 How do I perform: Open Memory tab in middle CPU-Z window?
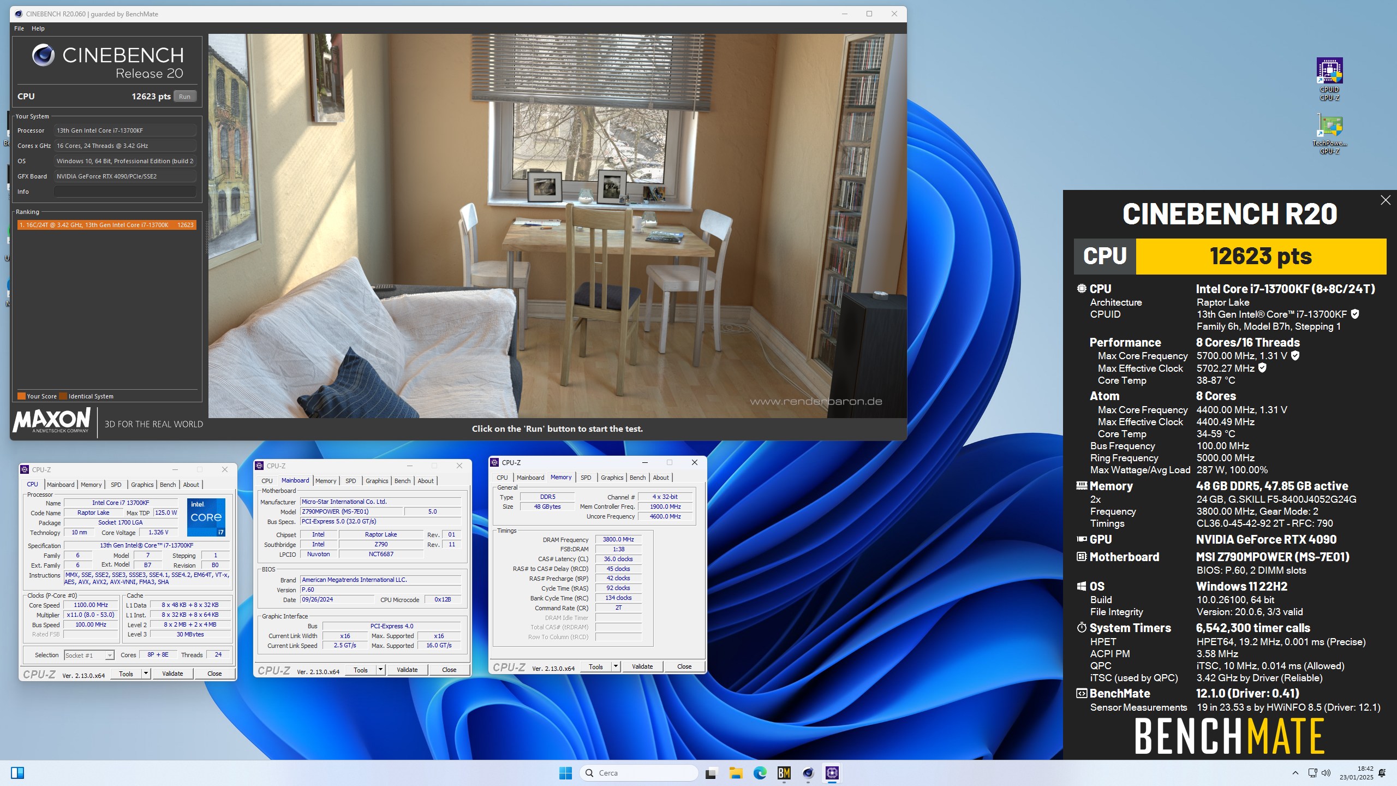[326, 481]
